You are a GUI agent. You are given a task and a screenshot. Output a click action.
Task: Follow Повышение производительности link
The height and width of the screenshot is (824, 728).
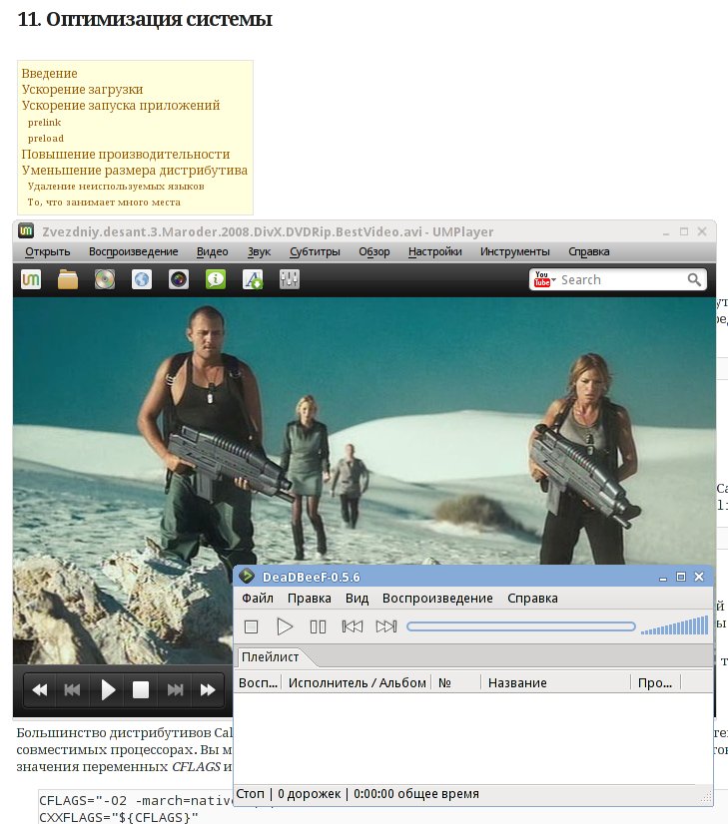(126, 154)
